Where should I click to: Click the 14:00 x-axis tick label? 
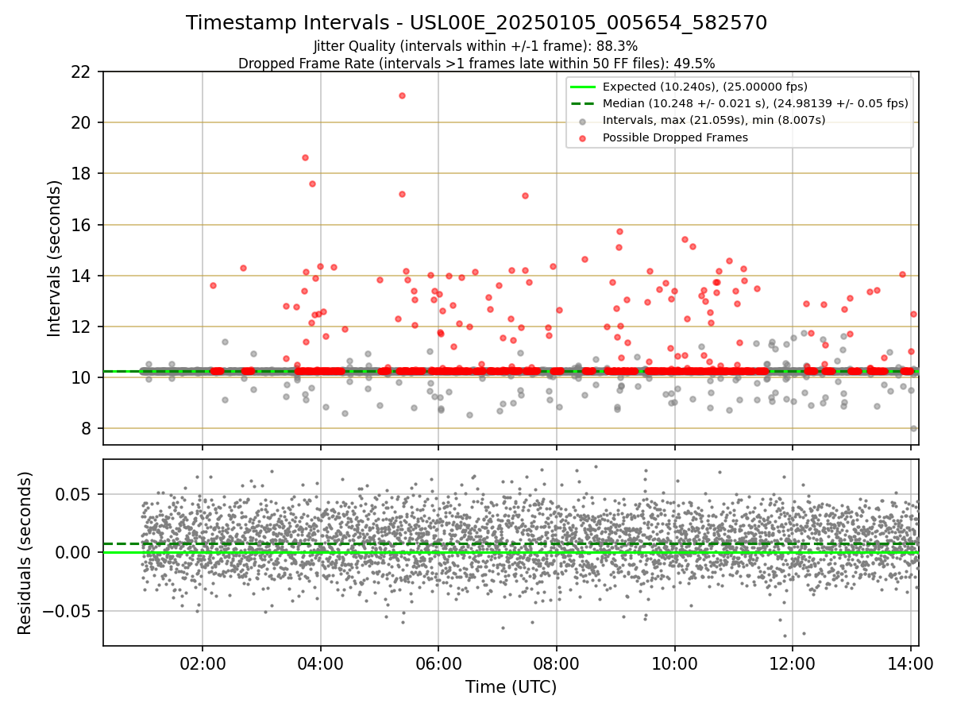tap(911, 665)
